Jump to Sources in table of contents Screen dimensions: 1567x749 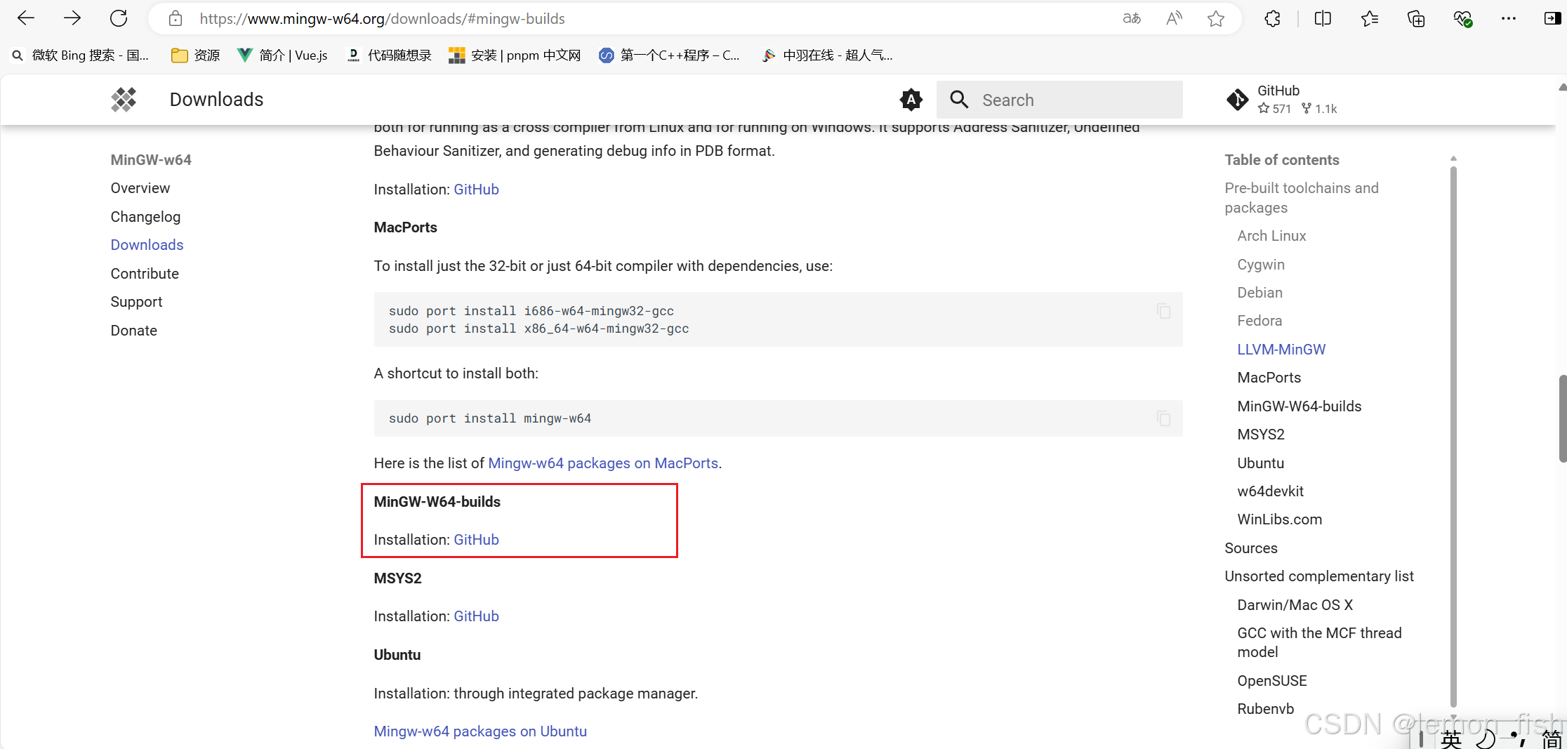pos(1251,548)
